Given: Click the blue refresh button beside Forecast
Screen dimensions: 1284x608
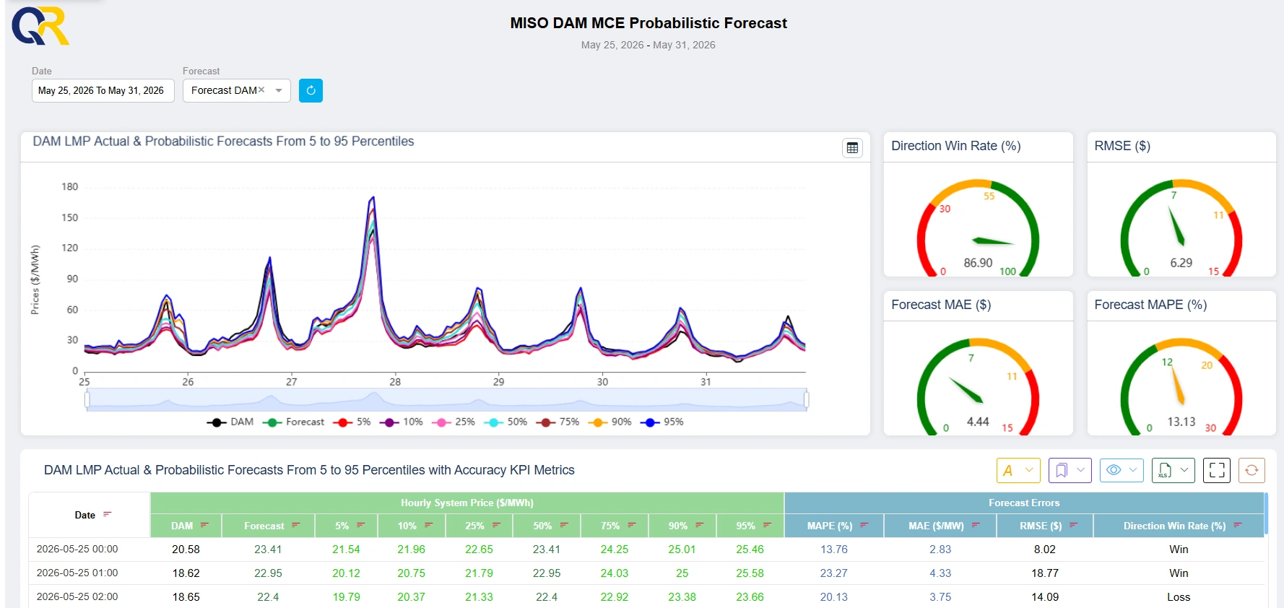Looking at the screenshot, I should pos(311,90).
